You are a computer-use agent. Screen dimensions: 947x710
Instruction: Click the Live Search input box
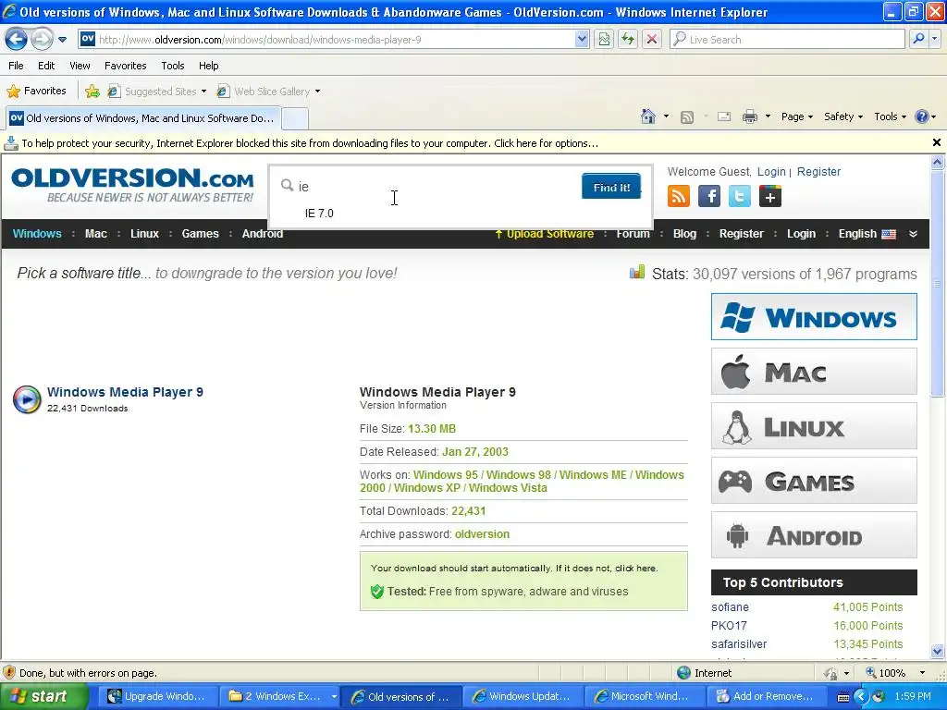pyautogui.click(x=788, y=40)
